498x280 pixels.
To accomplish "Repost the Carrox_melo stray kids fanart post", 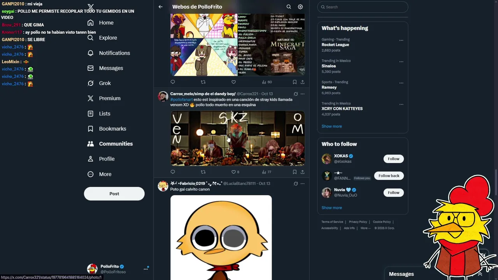I will pos(203,172).
